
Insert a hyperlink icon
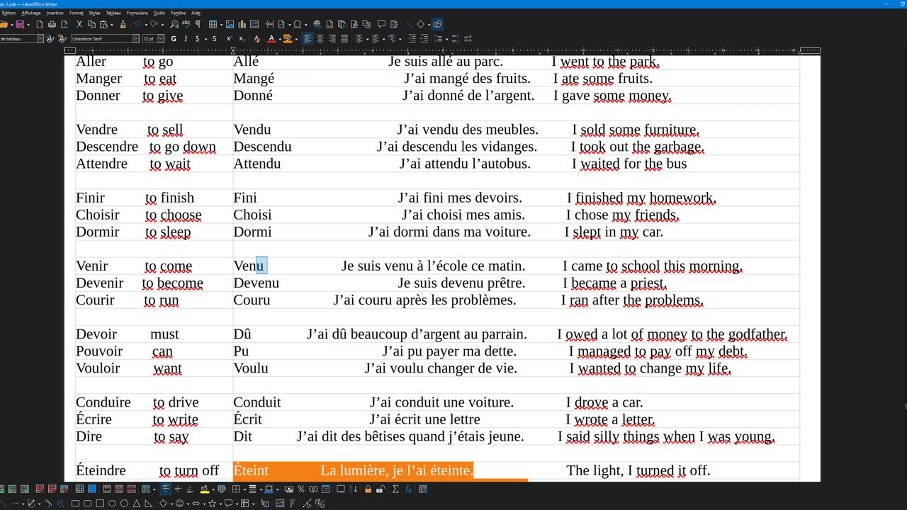coord(317,24)
